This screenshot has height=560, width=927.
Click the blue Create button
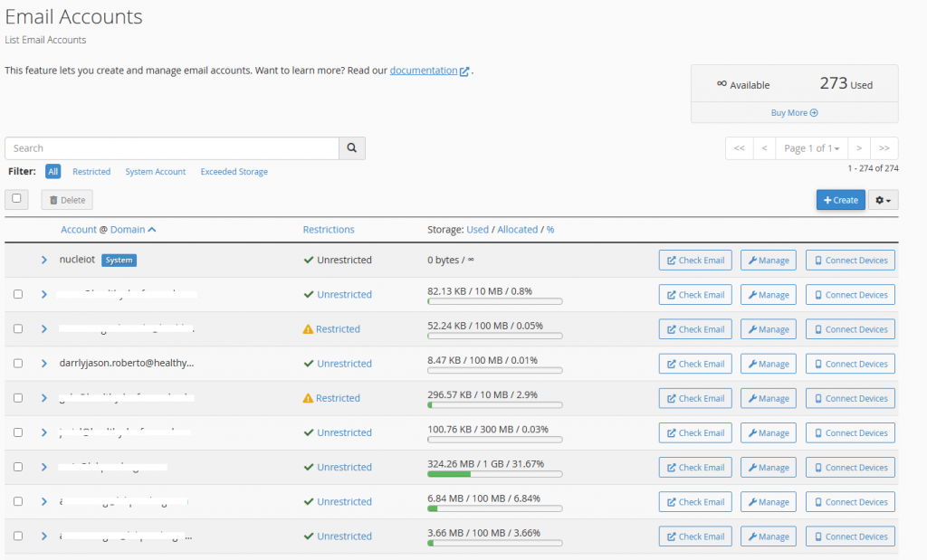tap(840, 200)
